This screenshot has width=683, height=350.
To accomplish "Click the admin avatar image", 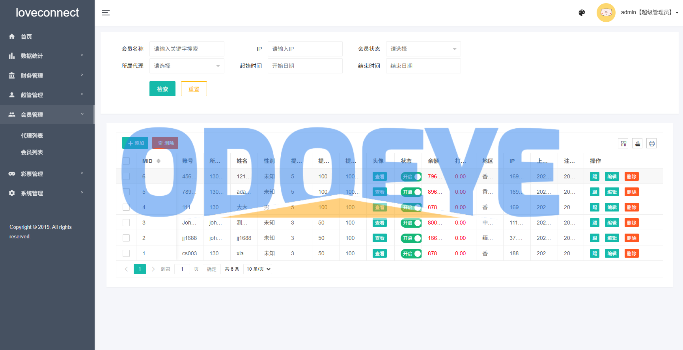I will click(x=606, y=13).
